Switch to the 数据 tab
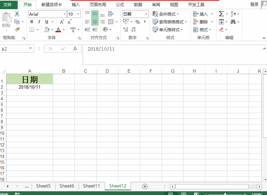The image size is (267, 195). tap(138, 5)
